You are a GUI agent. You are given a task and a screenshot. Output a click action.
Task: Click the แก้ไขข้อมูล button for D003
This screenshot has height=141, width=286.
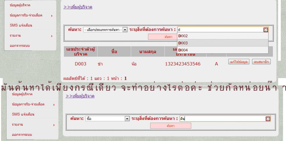click(x=239, y=62)
